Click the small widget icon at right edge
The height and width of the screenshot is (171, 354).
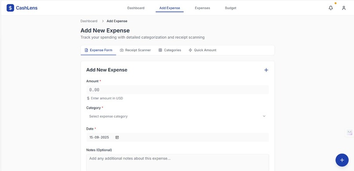pos(350,132)
